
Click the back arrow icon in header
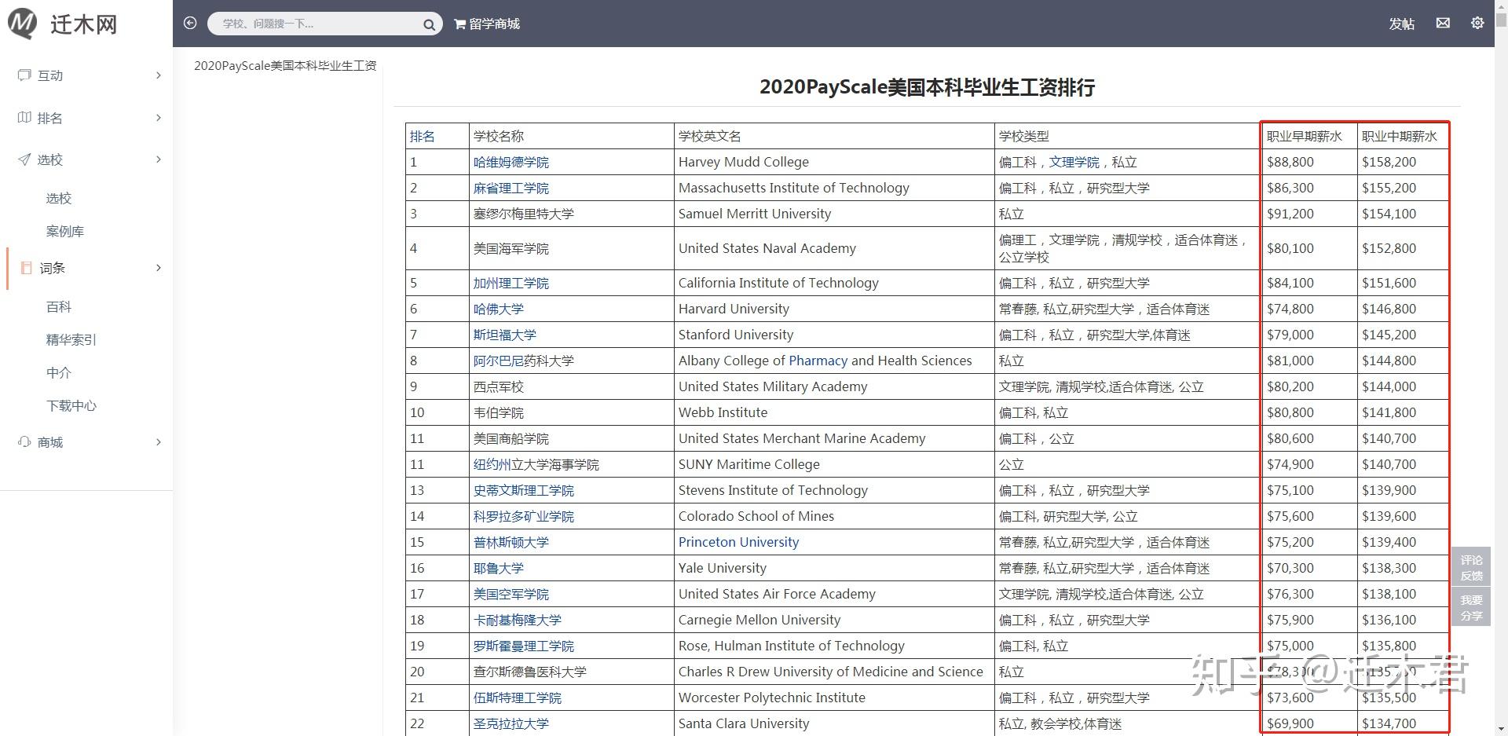point(190,24)
